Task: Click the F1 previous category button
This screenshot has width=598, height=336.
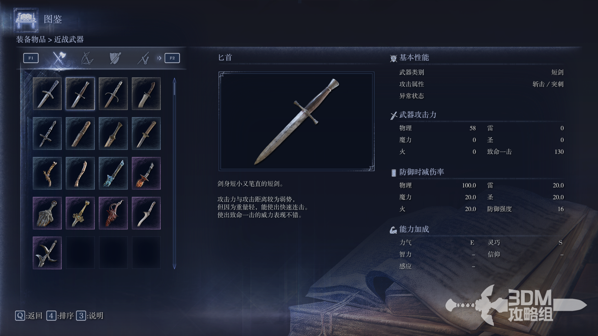Action: click(31, 58)
